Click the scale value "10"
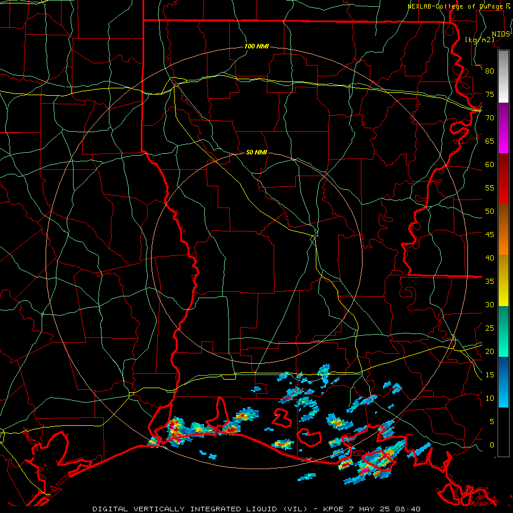The height and width of the screenshot is (513, 513). [490, 398]
